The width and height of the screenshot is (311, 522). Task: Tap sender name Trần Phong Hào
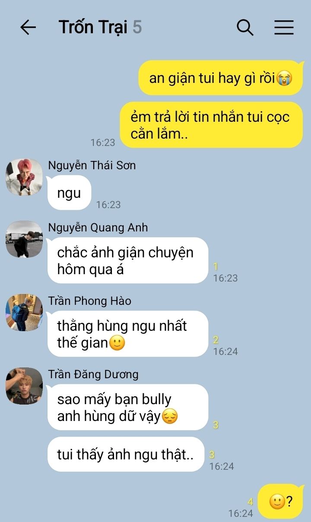click(x=90, y=301)
